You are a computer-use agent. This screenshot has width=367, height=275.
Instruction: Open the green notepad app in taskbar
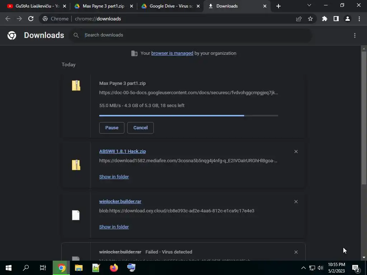[96, 268]
